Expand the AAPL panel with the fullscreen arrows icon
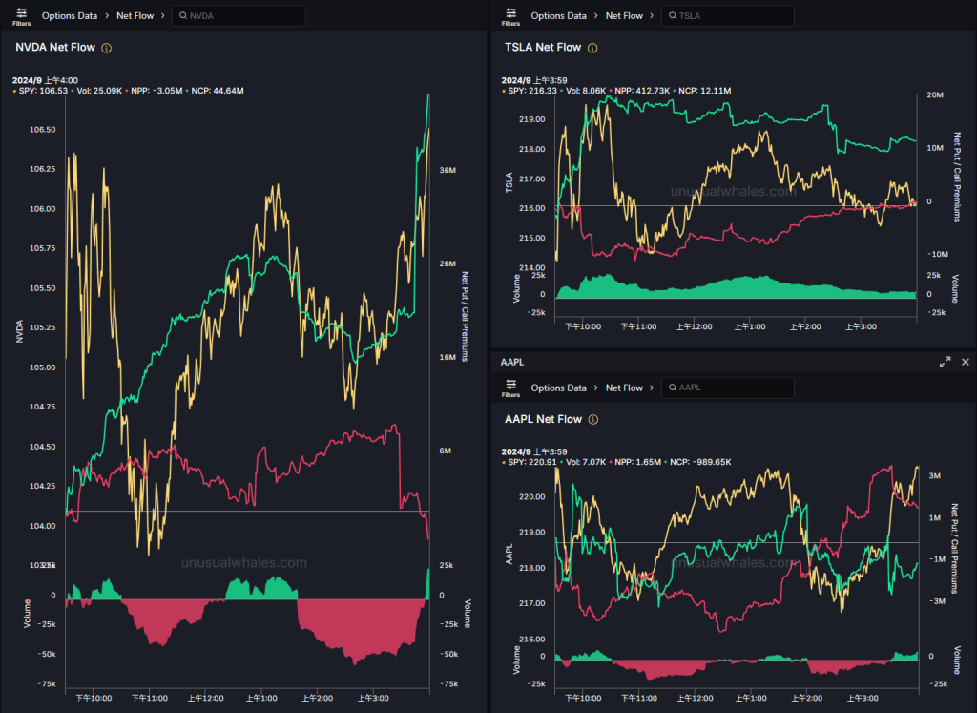The width and height of the screenshot is (977, 713). click(945, 362)
